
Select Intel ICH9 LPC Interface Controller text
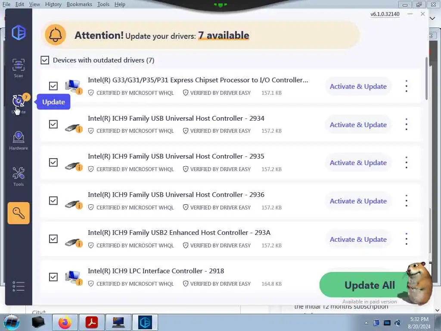tap(156, 271)
